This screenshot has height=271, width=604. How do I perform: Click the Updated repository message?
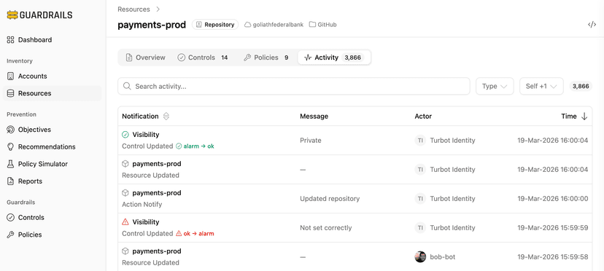[x=330, y=199]
